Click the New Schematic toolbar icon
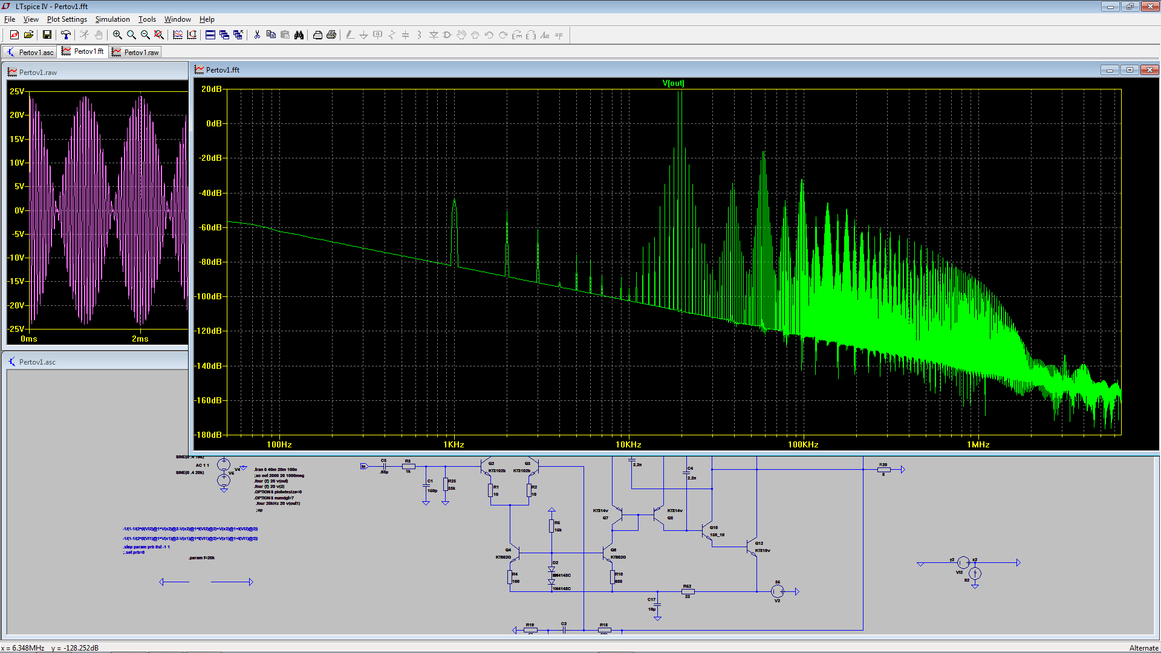The width and height of the screenshot is (1161, 653). (15, 35)
